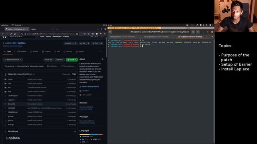Open README.md in the file list
This screenshot has height=144, width=257.
[13, 112]
